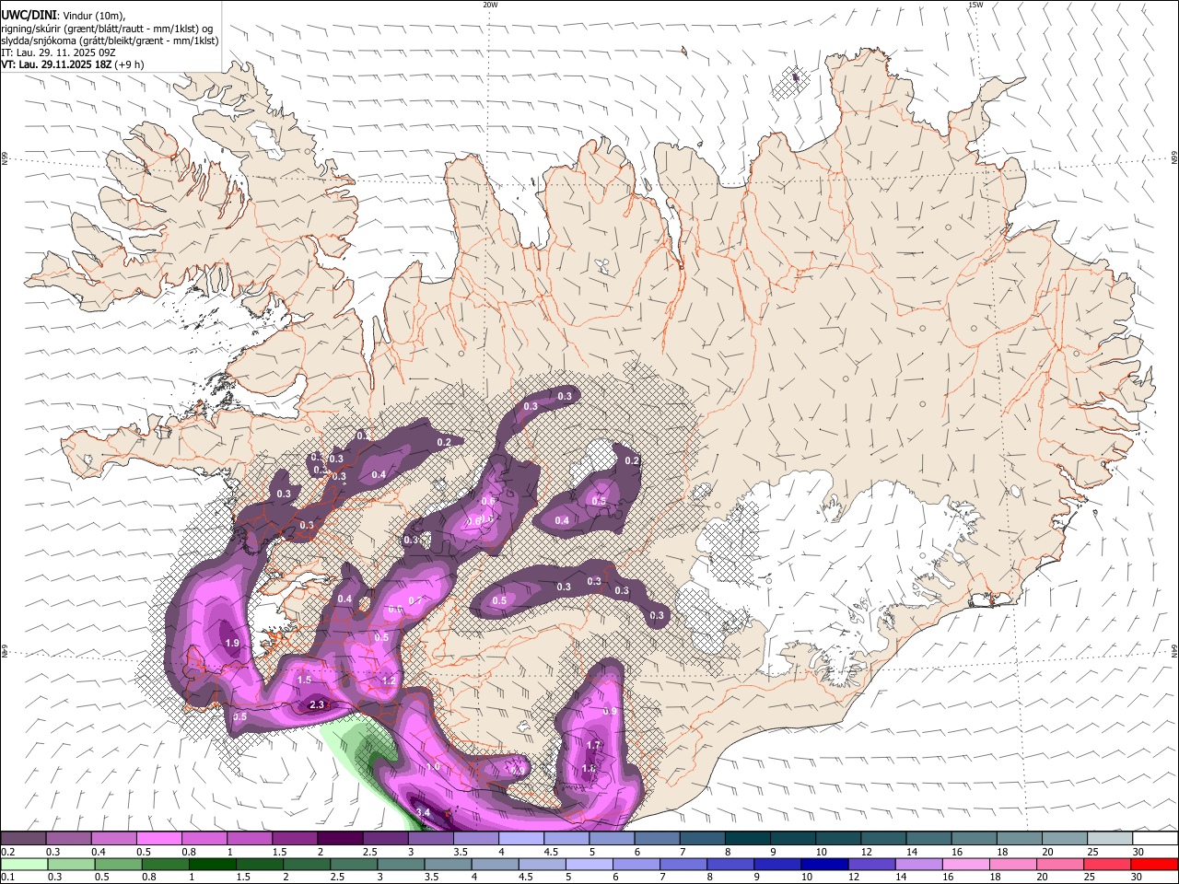Image resolution: width=1179 pixels, height=884 pixels.
Task: Click the top-row legend swatch labelled 0.5
Action: point(158,839)
